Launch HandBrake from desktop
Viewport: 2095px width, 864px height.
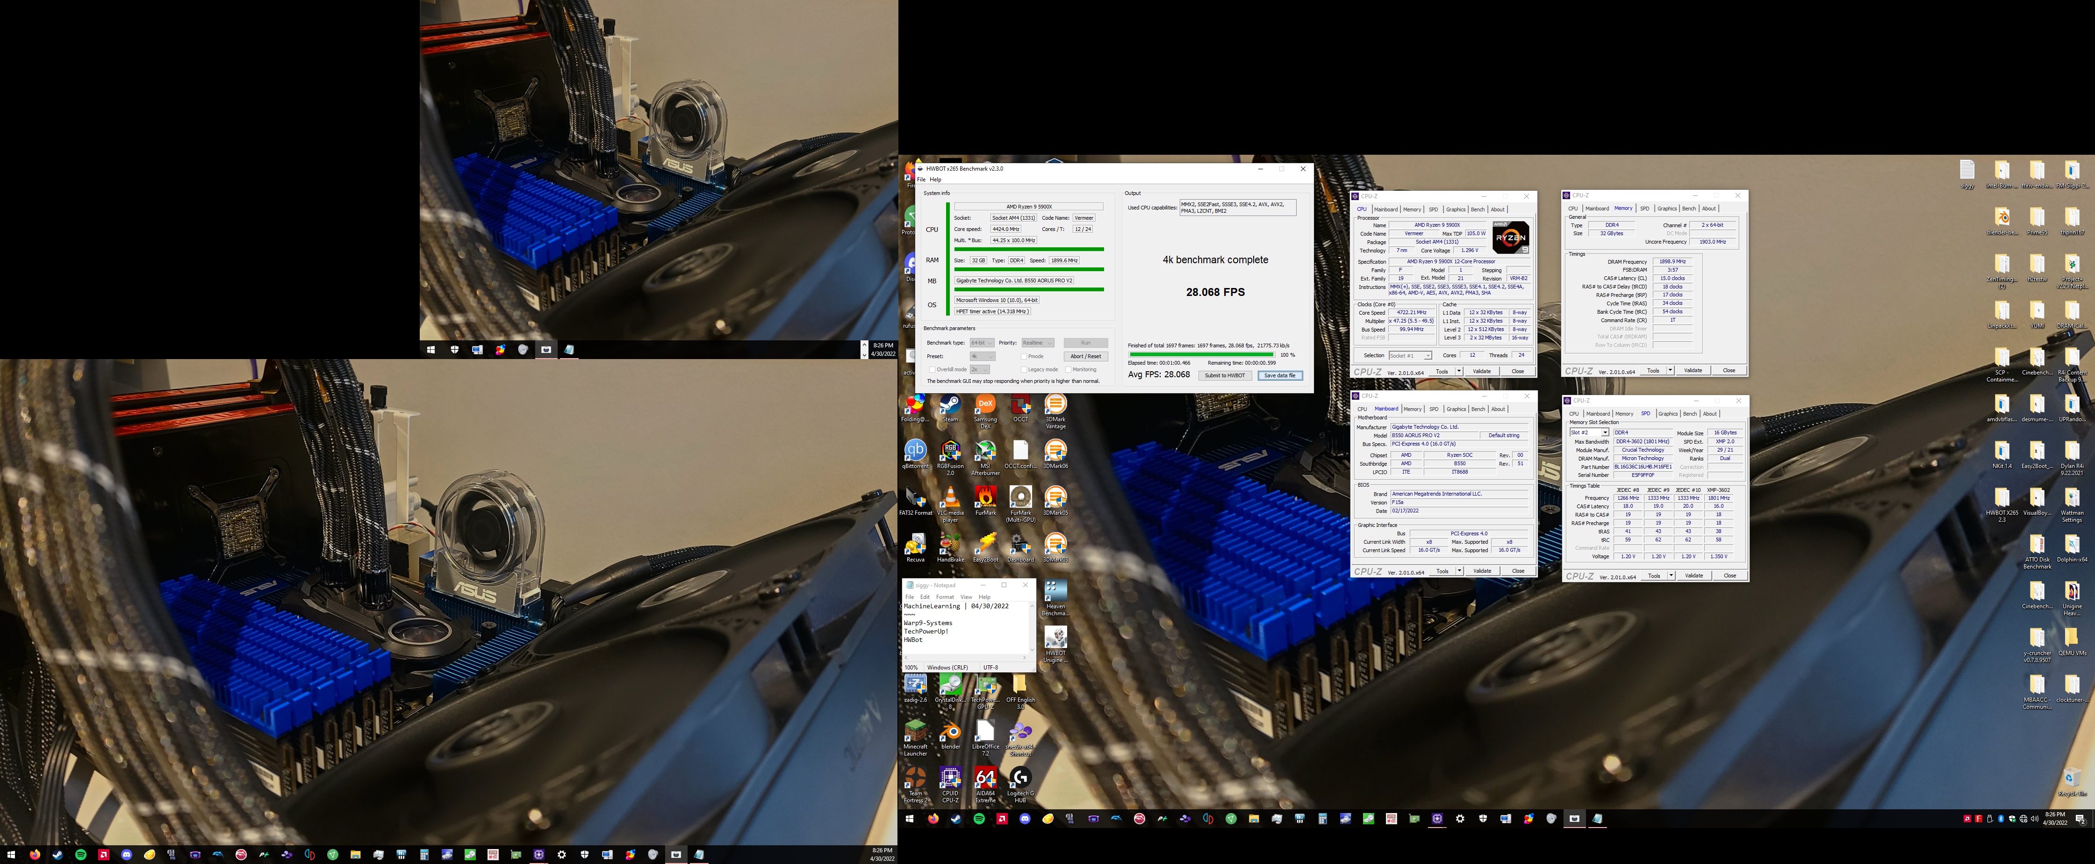[950, 548]
